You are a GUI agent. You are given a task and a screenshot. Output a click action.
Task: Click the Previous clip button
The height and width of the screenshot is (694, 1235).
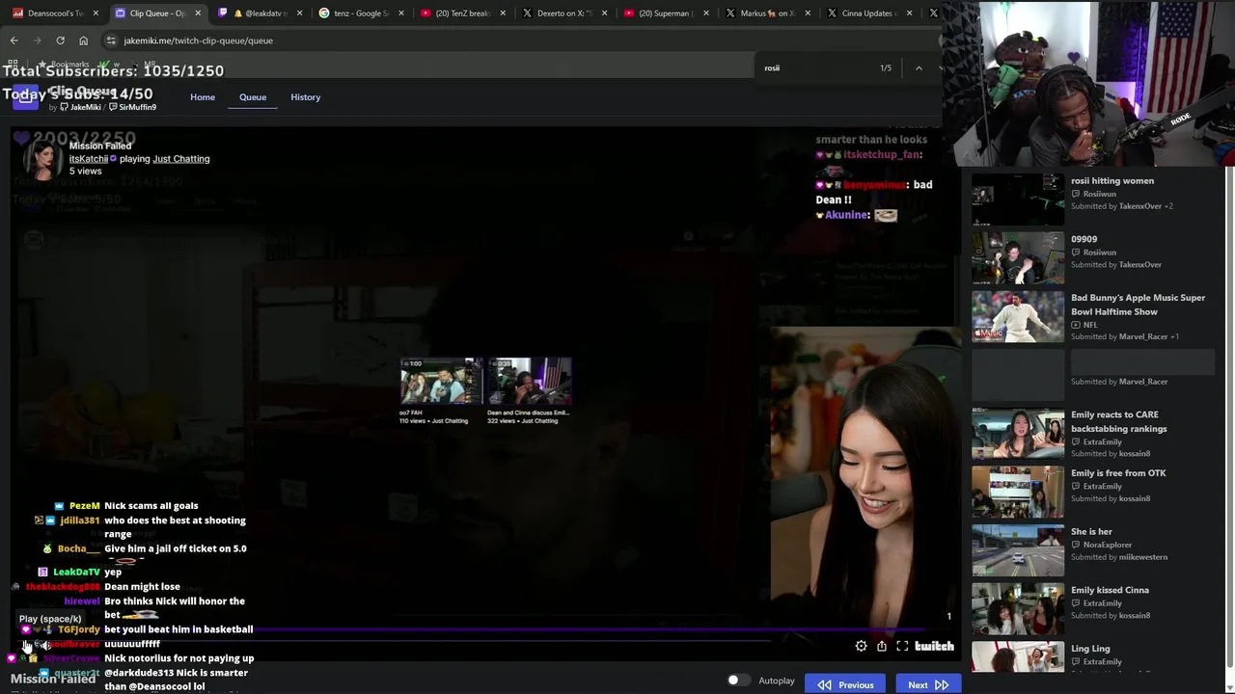(x=846, y=684)
